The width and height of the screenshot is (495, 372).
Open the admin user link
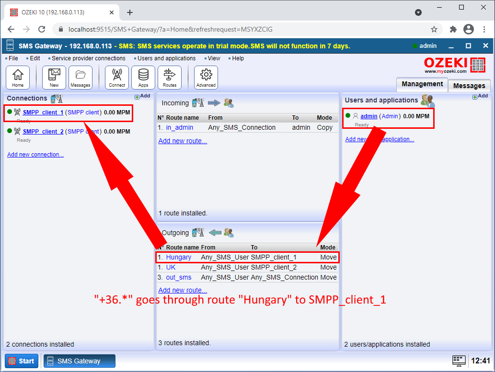click(x=368, y=116)
